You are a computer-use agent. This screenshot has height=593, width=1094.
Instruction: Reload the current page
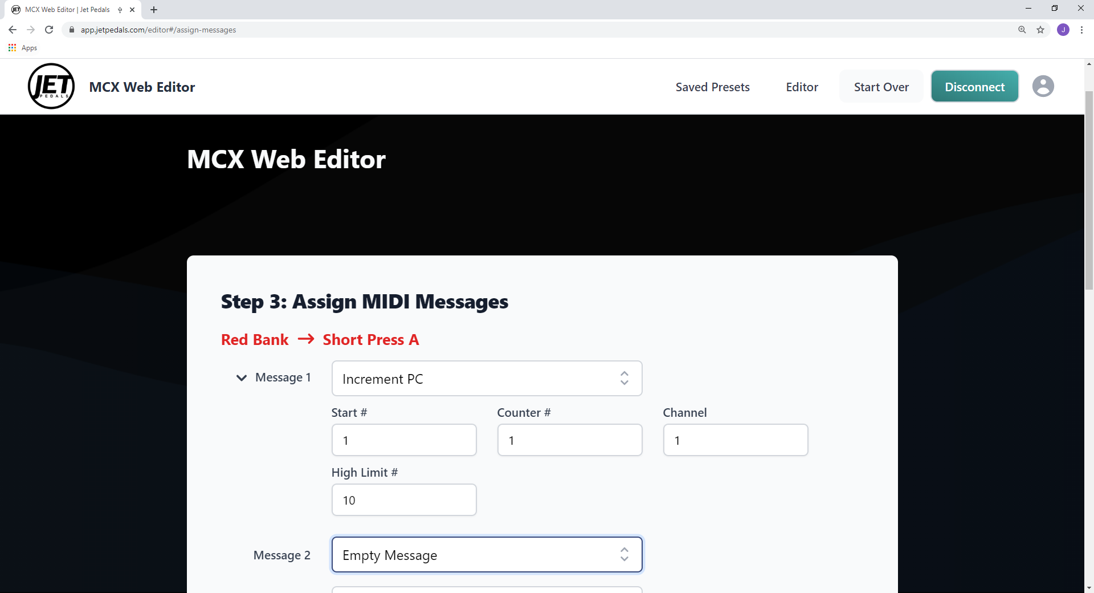coord(50,30)
